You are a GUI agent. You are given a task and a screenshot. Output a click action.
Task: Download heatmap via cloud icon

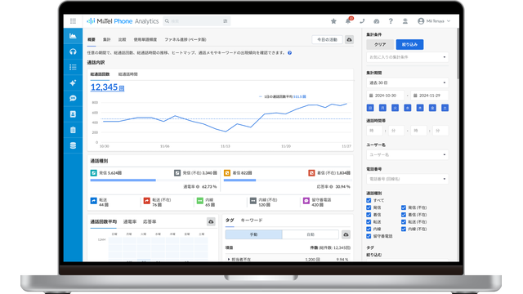[x=211, y=221]
